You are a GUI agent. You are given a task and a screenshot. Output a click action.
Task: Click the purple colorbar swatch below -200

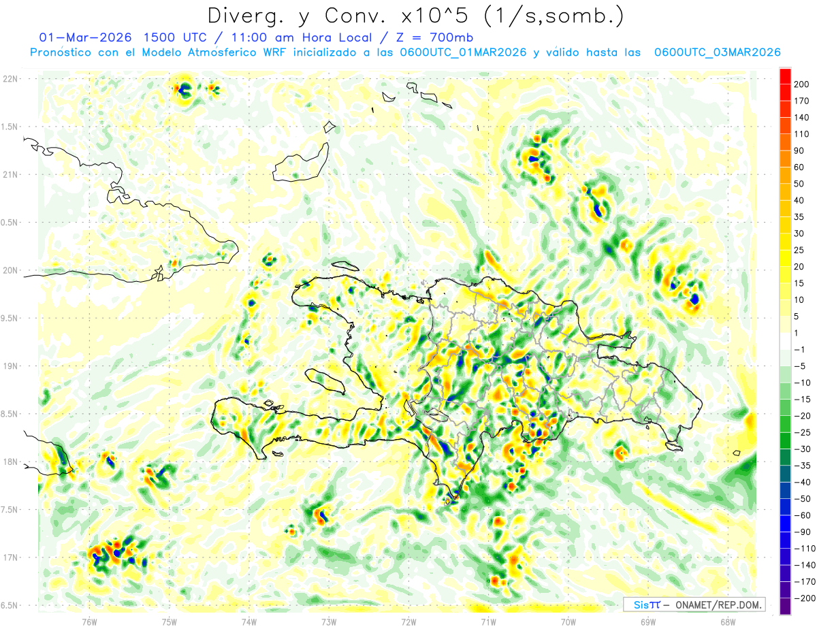pyautogui.click(x=786, y=606)
